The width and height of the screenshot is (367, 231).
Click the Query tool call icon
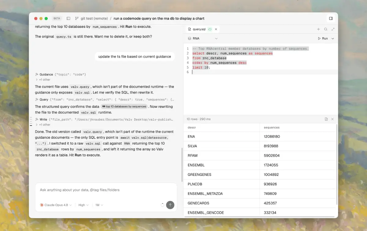[37, 100]
